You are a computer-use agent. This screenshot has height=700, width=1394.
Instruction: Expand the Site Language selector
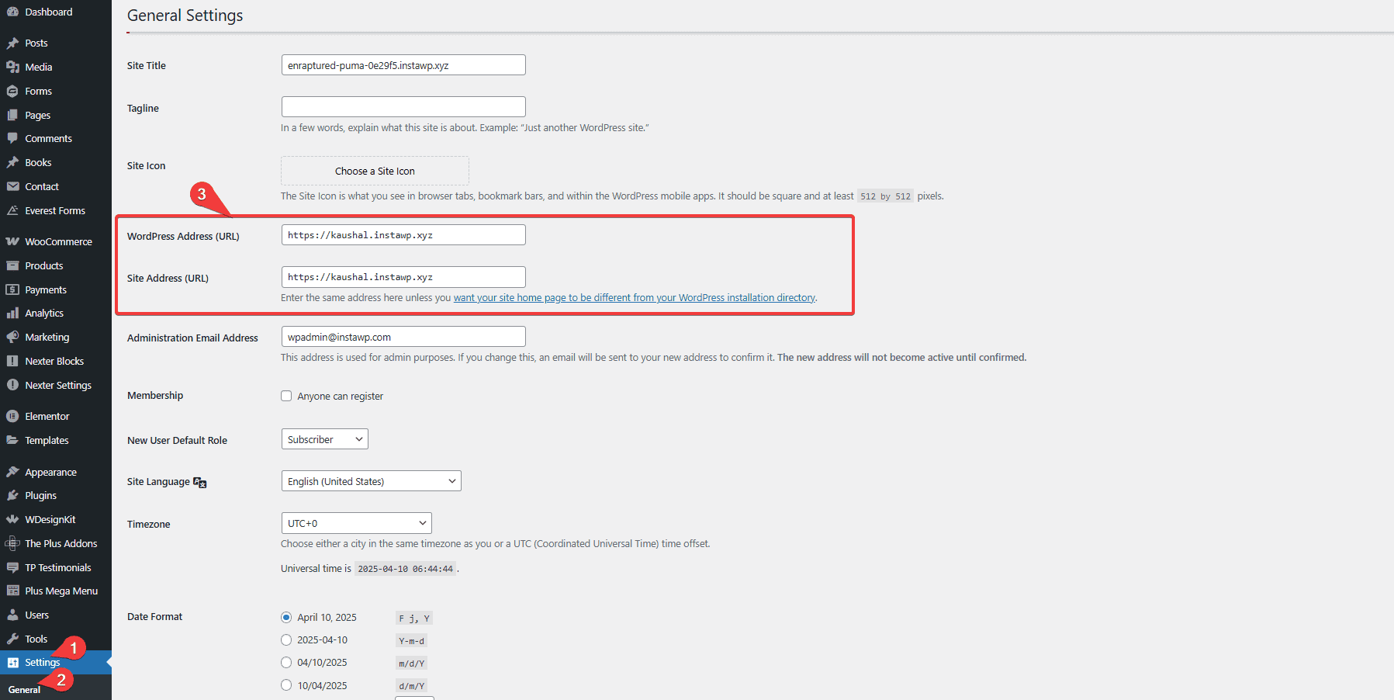[x=371, y=480]
